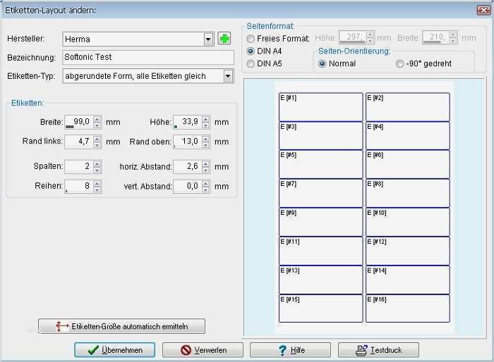Expand the Etiketten-Typ dropdown
This screenshot has width=494, height=362.
[229, 76]
